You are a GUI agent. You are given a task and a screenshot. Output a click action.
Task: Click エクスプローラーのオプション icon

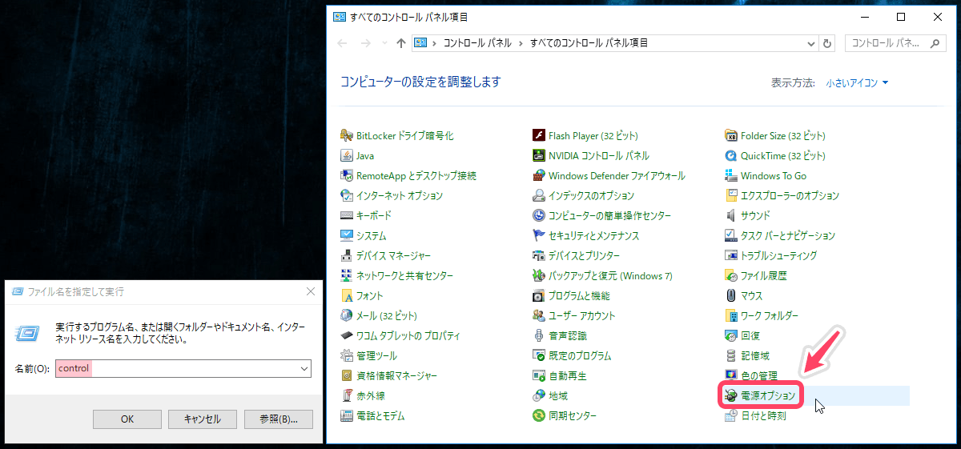point(731,196)
